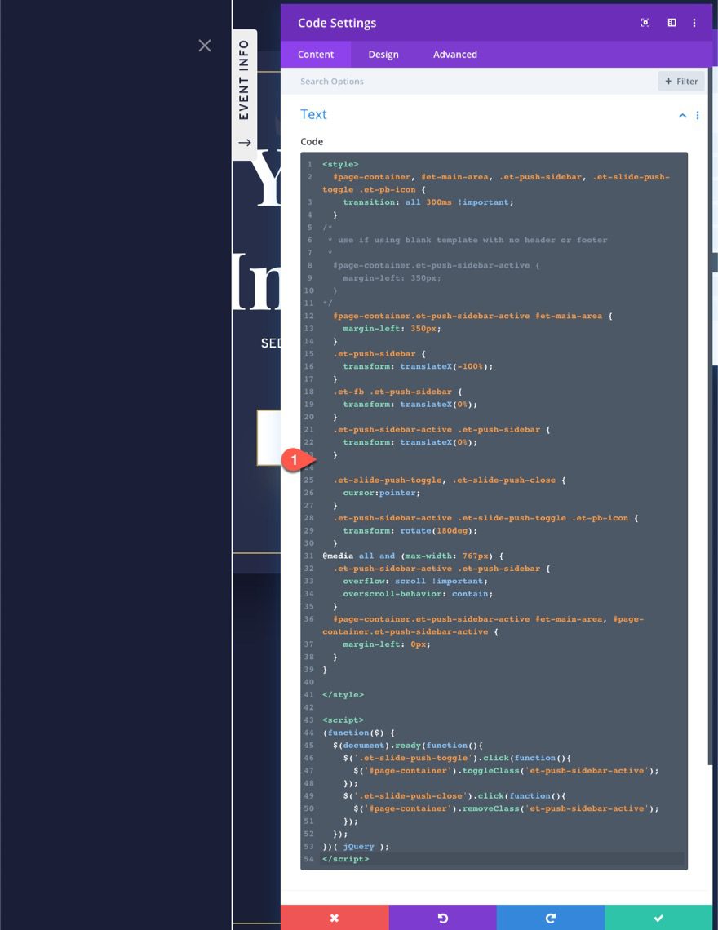Click the blue redo arrow

tap(551, 917)
